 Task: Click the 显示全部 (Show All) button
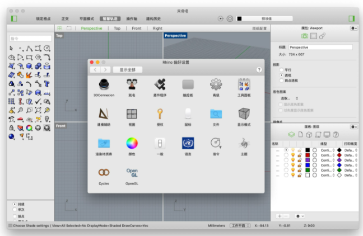click(128, 69)
